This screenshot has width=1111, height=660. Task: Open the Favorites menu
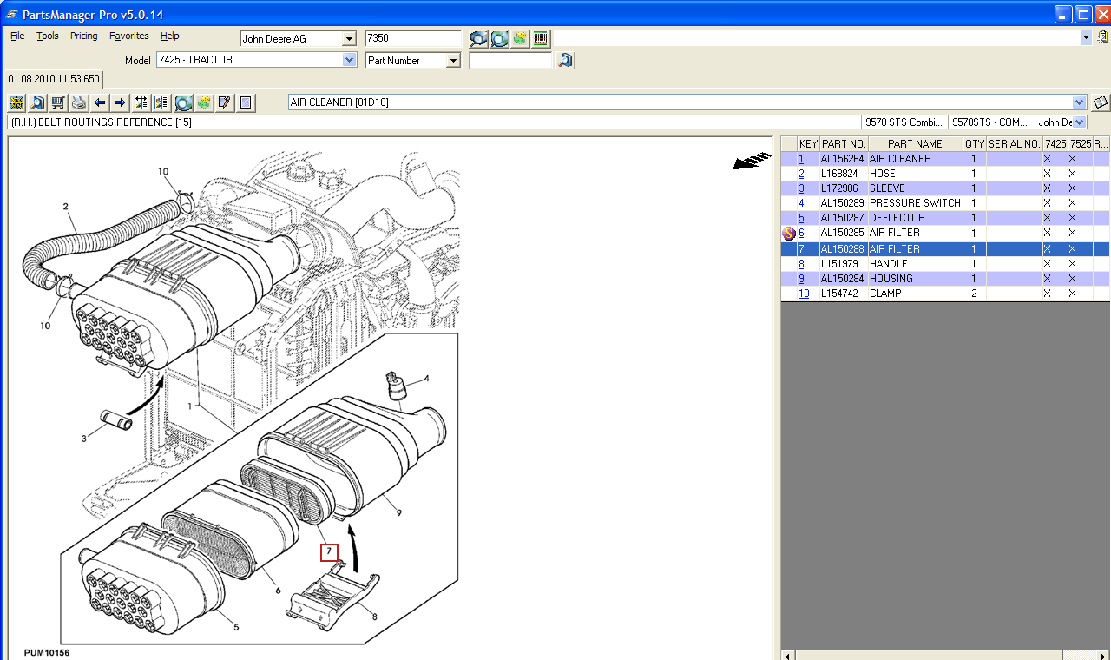128,36
